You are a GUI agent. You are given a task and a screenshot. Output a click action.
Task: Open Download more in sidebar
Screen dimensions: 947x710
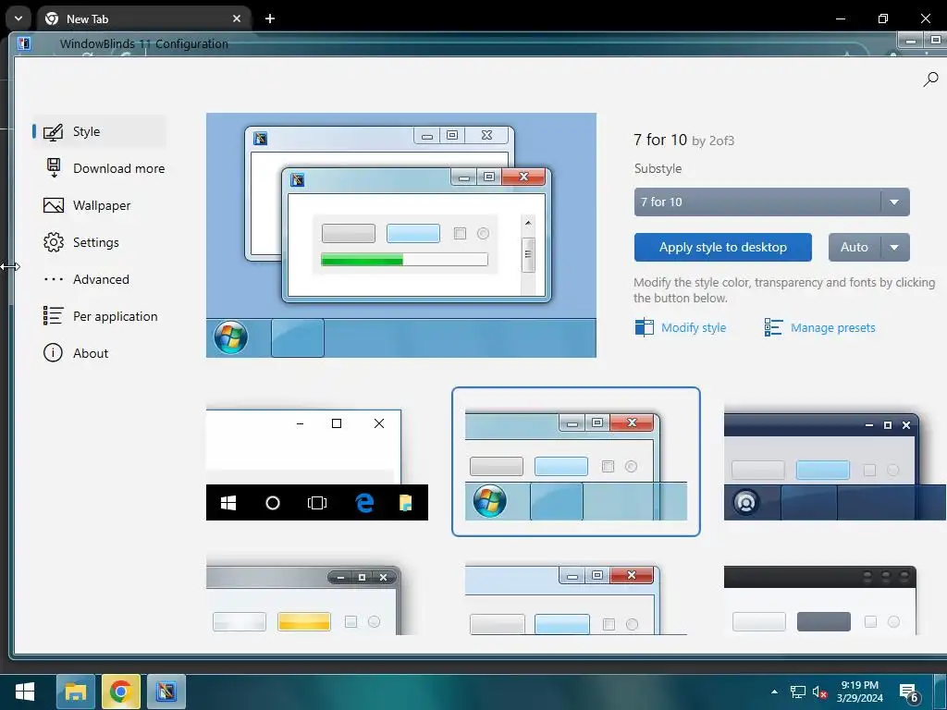coord(104,168)
